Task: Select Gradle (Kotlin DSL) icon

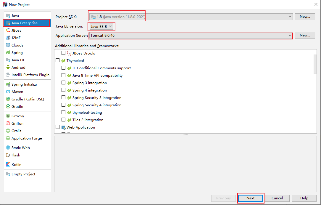Action: pyautogui.click(x=8, y=99)
